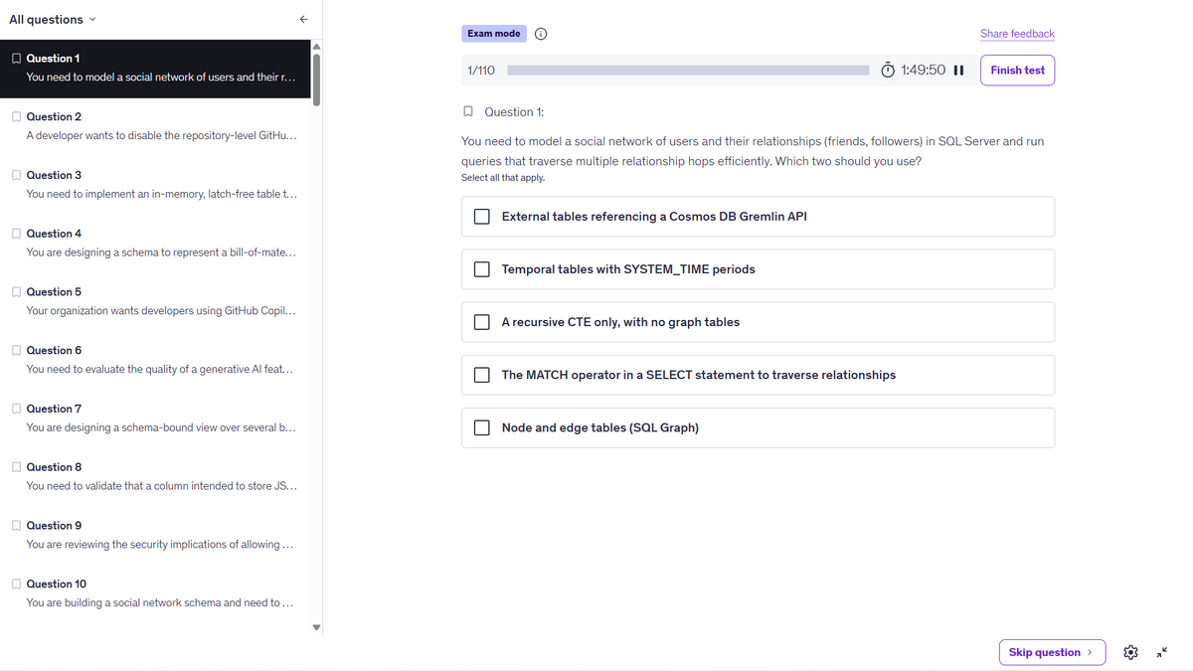Collapse the question list with the back arrow
This screenshot has height=671, width=1193.
point(304,20)
